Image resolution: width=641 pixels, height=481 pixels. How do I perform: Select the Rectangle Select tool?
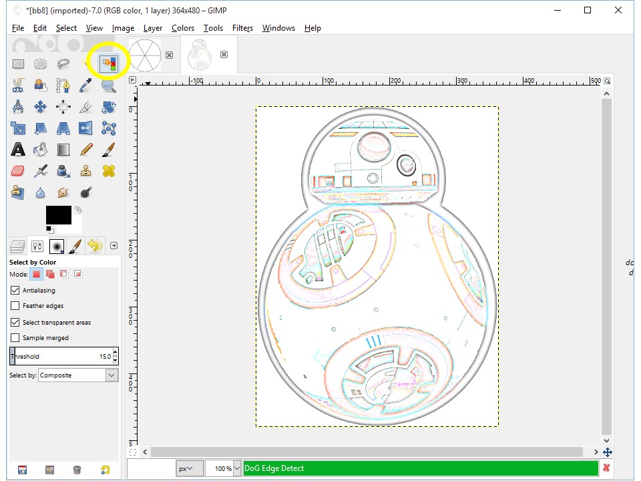(x=18, y=64)
